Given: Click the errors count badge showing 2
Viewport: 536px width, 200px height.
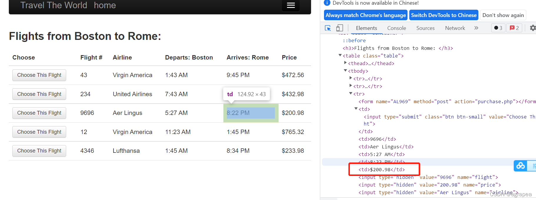Looking at the screenshot, I should pyautogui.click(x=515, y=28).
